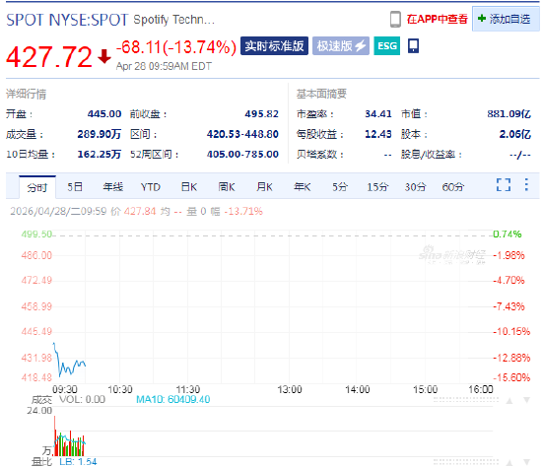Click the price change -68.11(-13.74%)

pyautogui.click(x=176, y=47)
